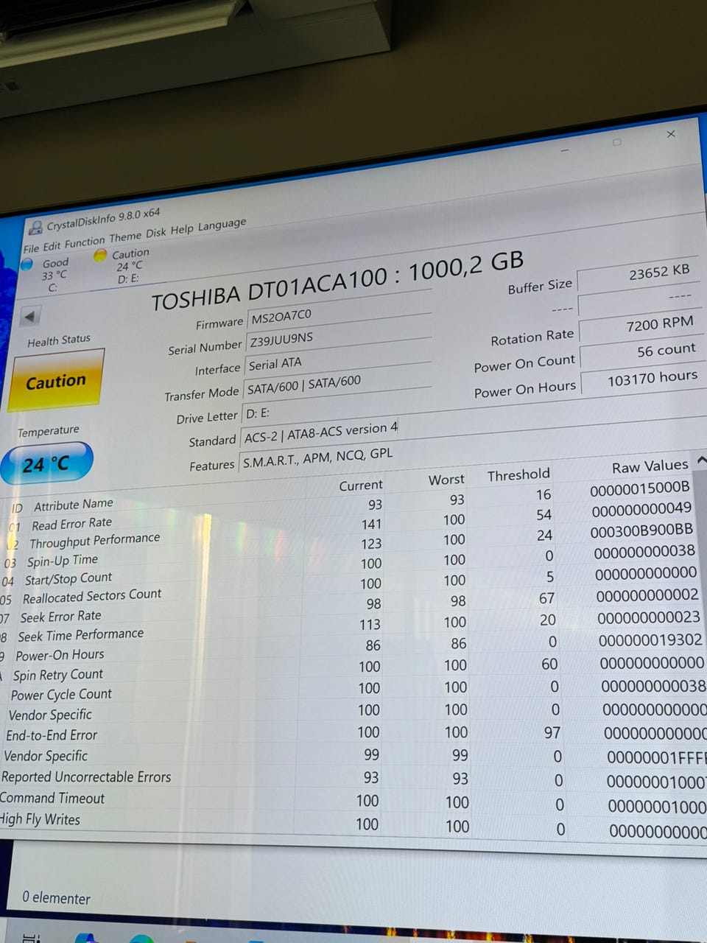The width and height of the screenshot is (707, 943).
Task: Click the Current column header
Action: point(360,485)
